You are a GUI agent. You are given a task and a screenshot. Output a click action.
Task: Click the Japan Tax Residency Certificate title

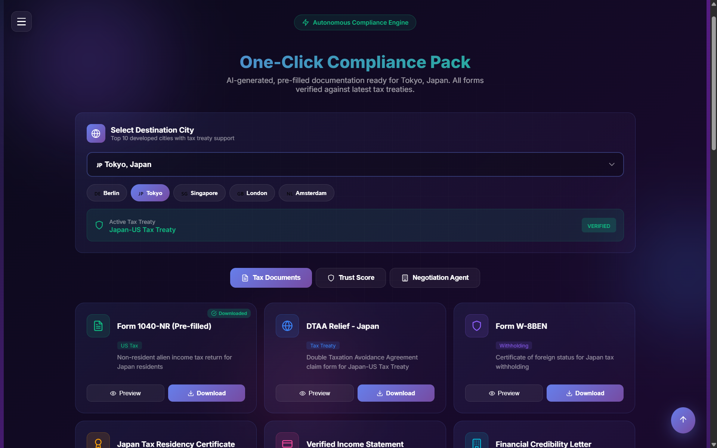click(176, 444)
